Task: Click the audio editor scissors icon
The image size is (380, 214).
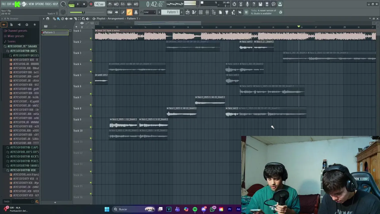Action: pos(241,4)
